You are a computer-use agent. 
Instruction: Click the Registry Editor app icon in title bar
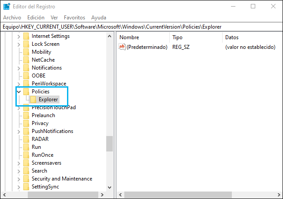point(6,7)
